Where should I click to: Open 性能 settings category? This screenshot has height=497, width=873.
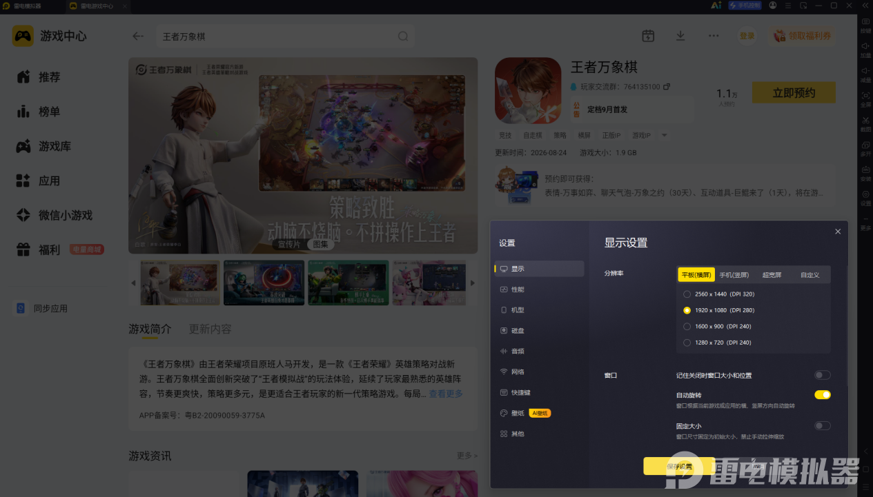(x=539, y=290)
